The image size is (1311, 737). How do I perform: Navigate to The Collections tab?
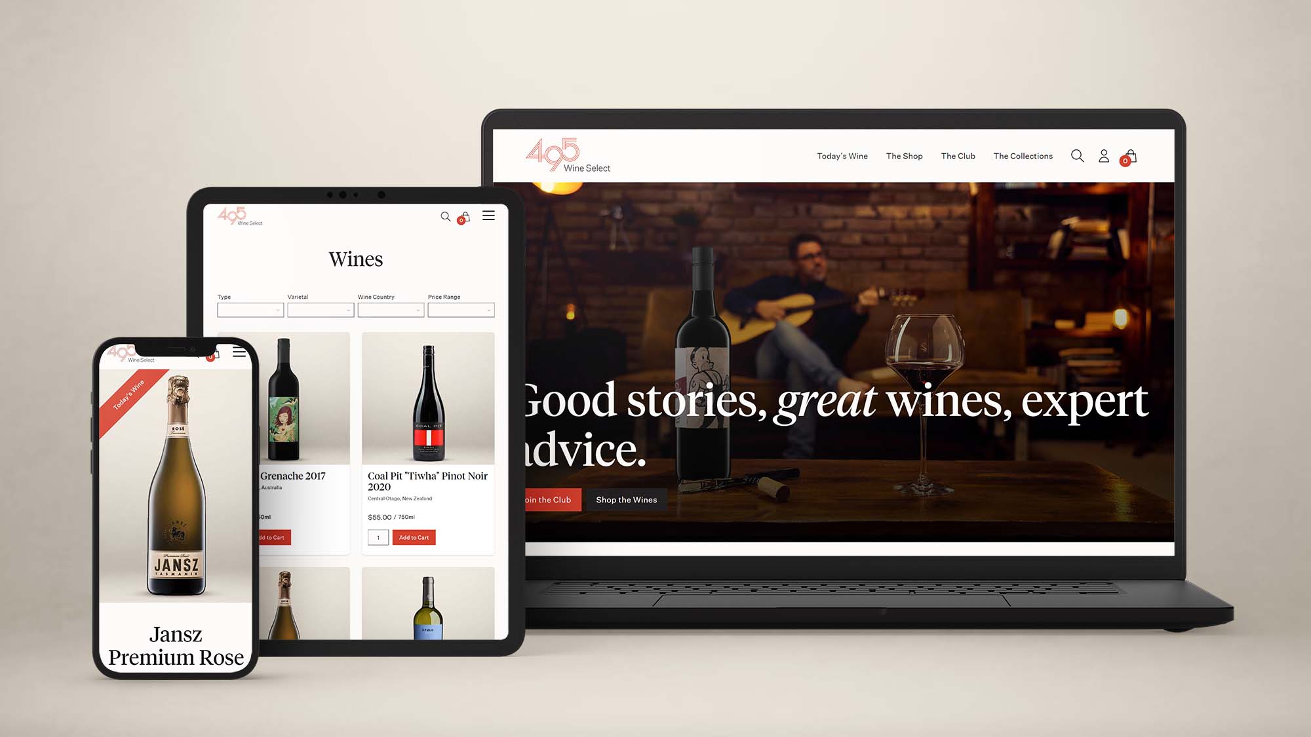(x=1022, y=157)
